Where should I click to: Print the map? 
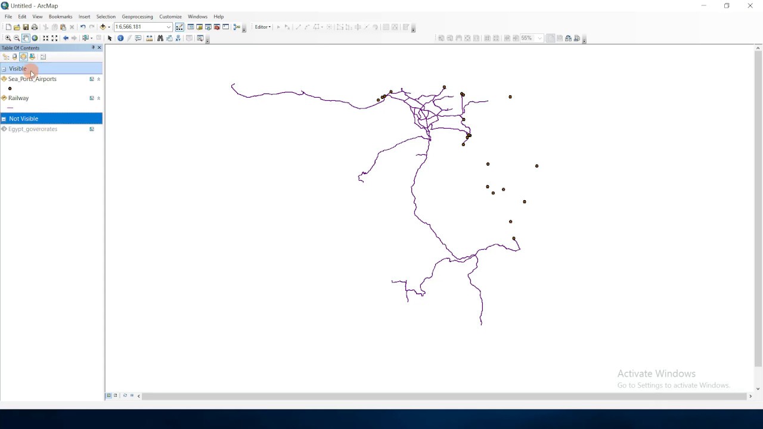tap(35, 27)
